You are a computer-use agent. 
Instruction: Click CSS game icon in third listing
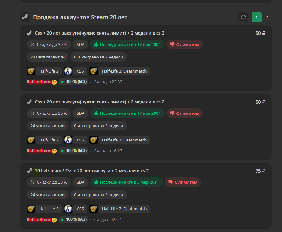(x=68, y=209)
